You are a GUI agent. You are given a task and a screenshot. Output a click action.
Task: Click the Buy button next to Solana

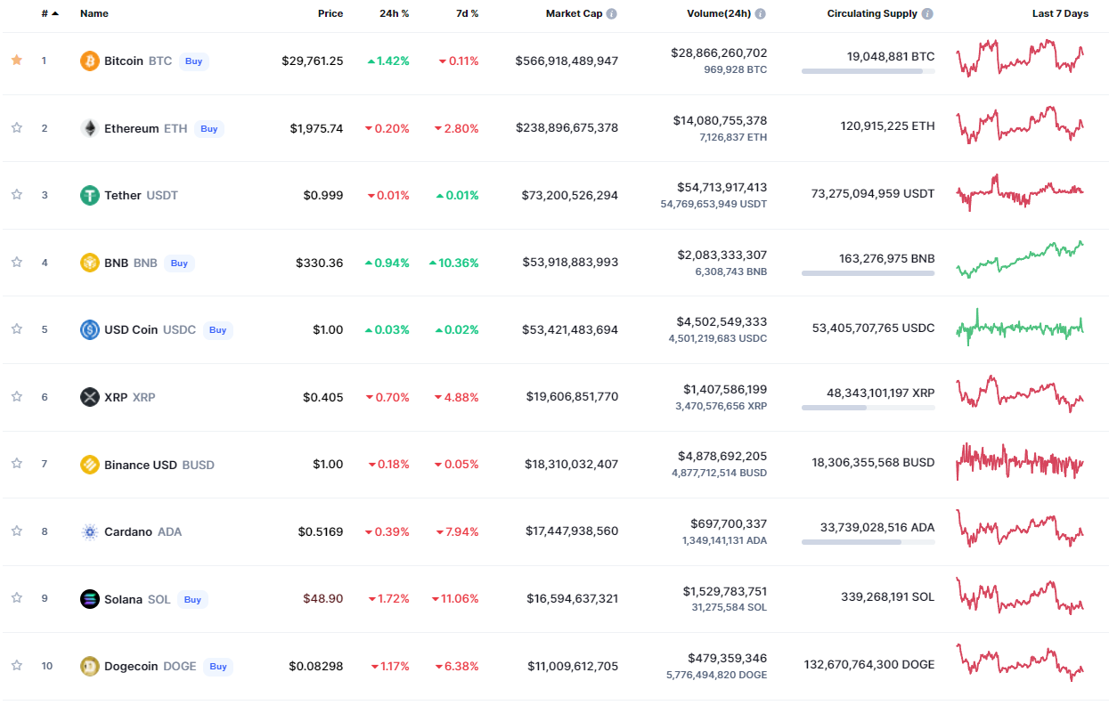(x=192, y=599)
